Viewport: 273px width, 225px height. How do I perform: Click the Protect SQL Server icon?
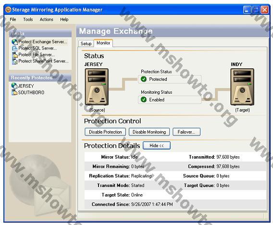tap(14, 48)
